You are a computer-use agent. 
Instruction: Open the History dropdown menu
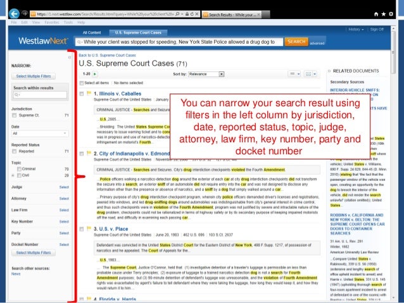(356, 29)
